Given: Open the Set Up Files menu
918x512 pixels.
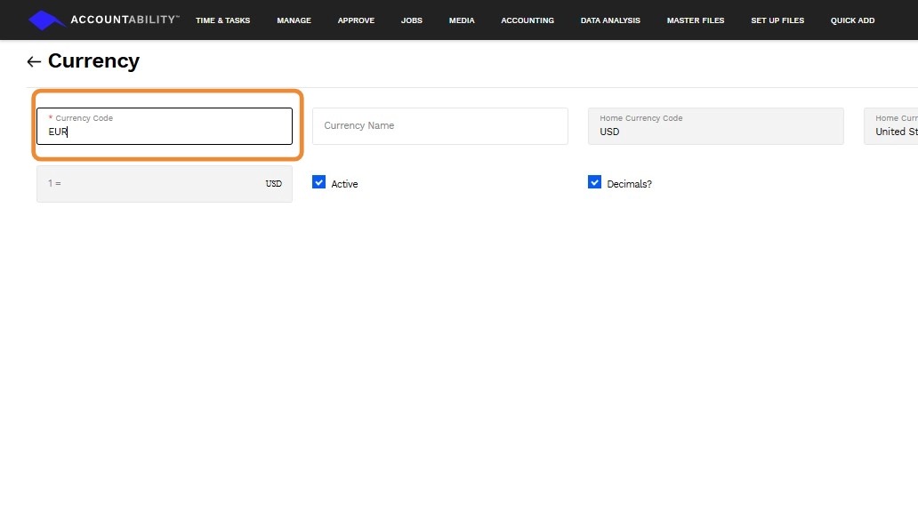Looking at the screenshot, I should [x=777, y=20].
